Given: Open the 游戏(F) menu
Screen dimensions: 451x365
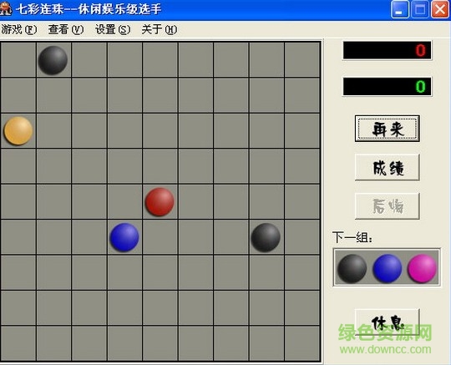Looking at the screenshot, I should [19, 29].
